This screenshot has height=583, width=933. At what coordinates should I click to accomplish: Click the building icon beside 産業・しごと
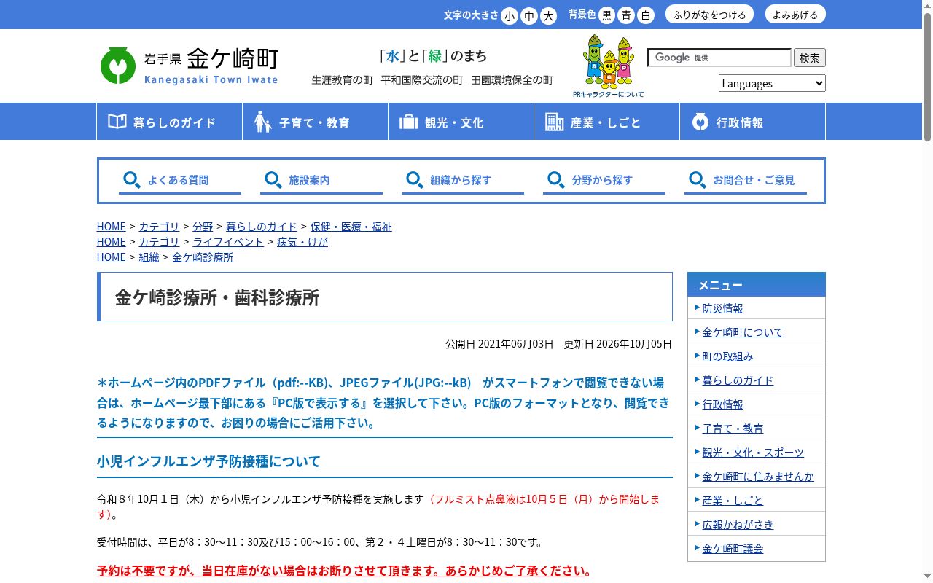pyautogui.click(x=554, y=122)
